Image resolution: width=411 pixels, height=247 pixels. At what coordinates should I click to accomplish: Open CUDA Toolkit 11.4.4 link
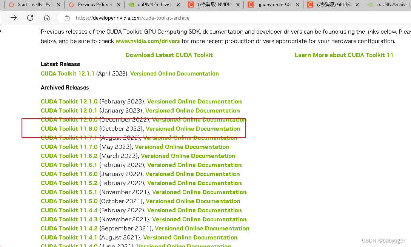pyautogui.click(x=69, y=210)
